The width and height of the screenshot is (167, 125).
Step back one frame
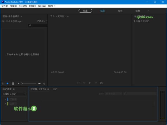click(x=84, y=83)
